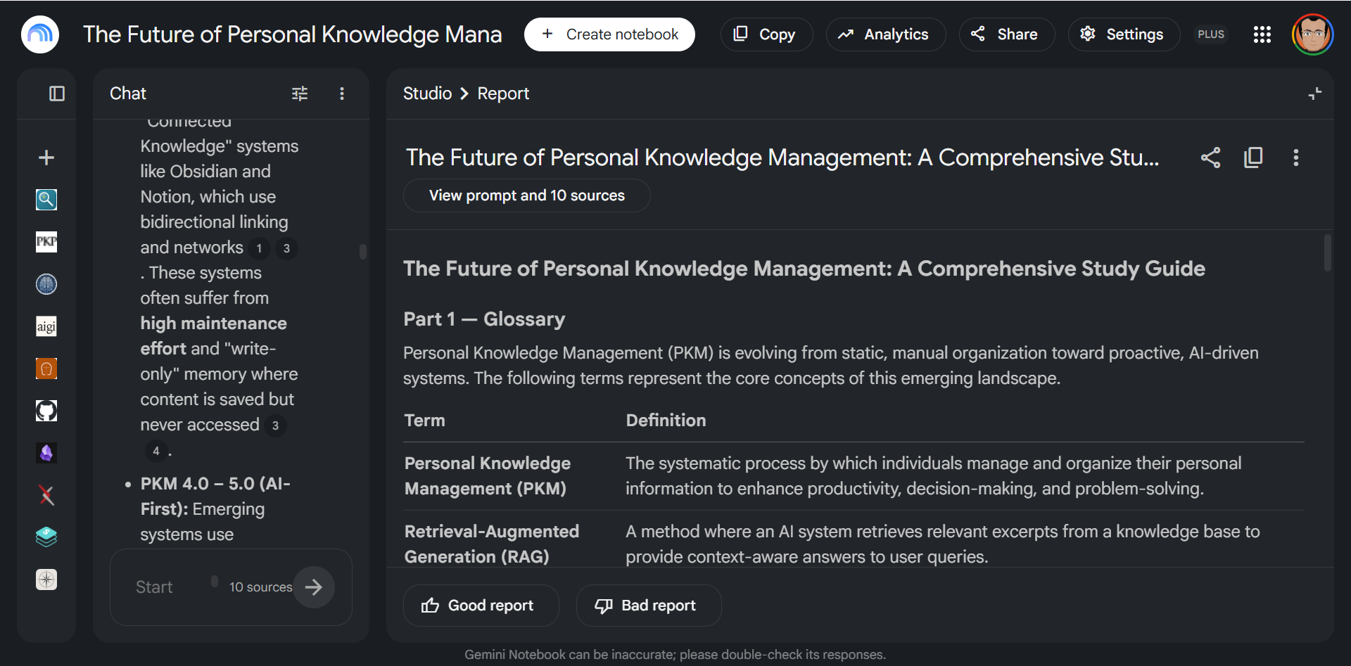Click the chat input field

[x=169, y=587]
